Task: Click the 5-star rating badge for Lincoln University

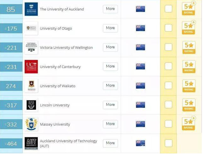Action: coord(188,105)
